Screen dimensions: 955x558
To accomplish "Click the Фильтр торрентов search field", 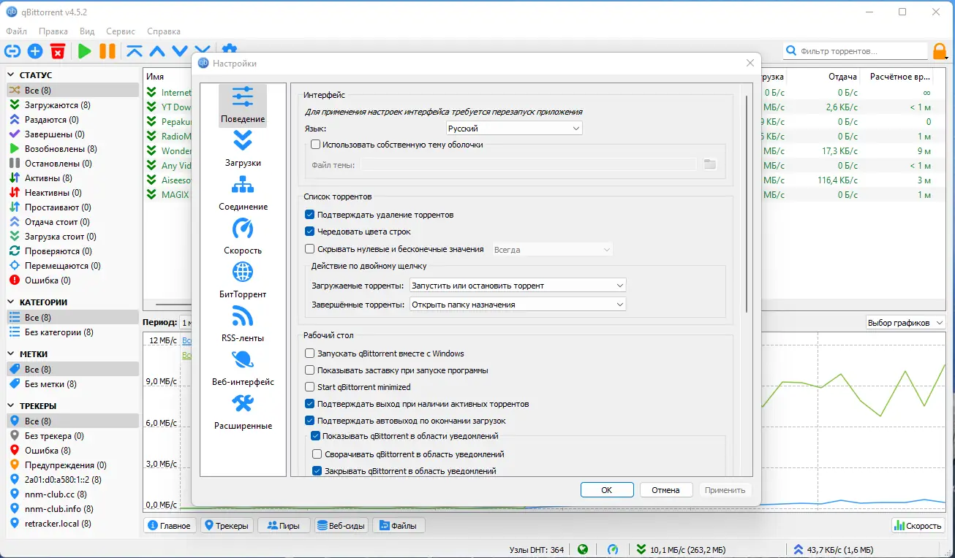I will 856,51.
